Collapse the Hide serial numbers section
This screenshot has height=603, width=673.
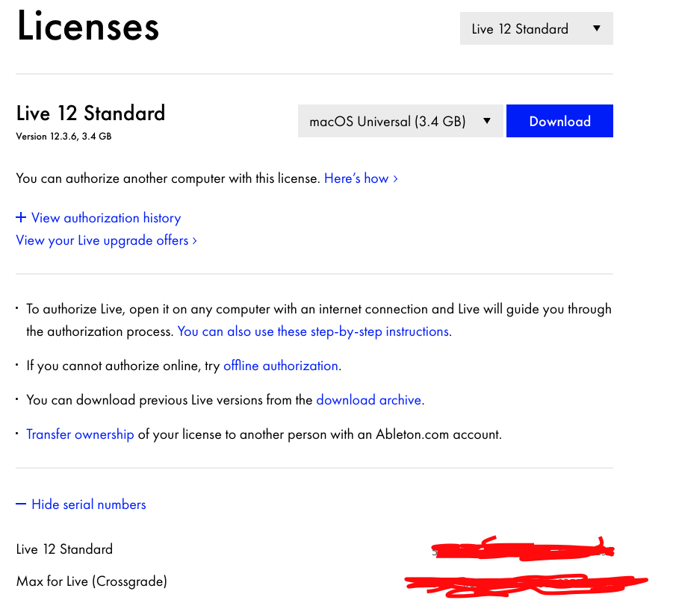pos(88,504)
